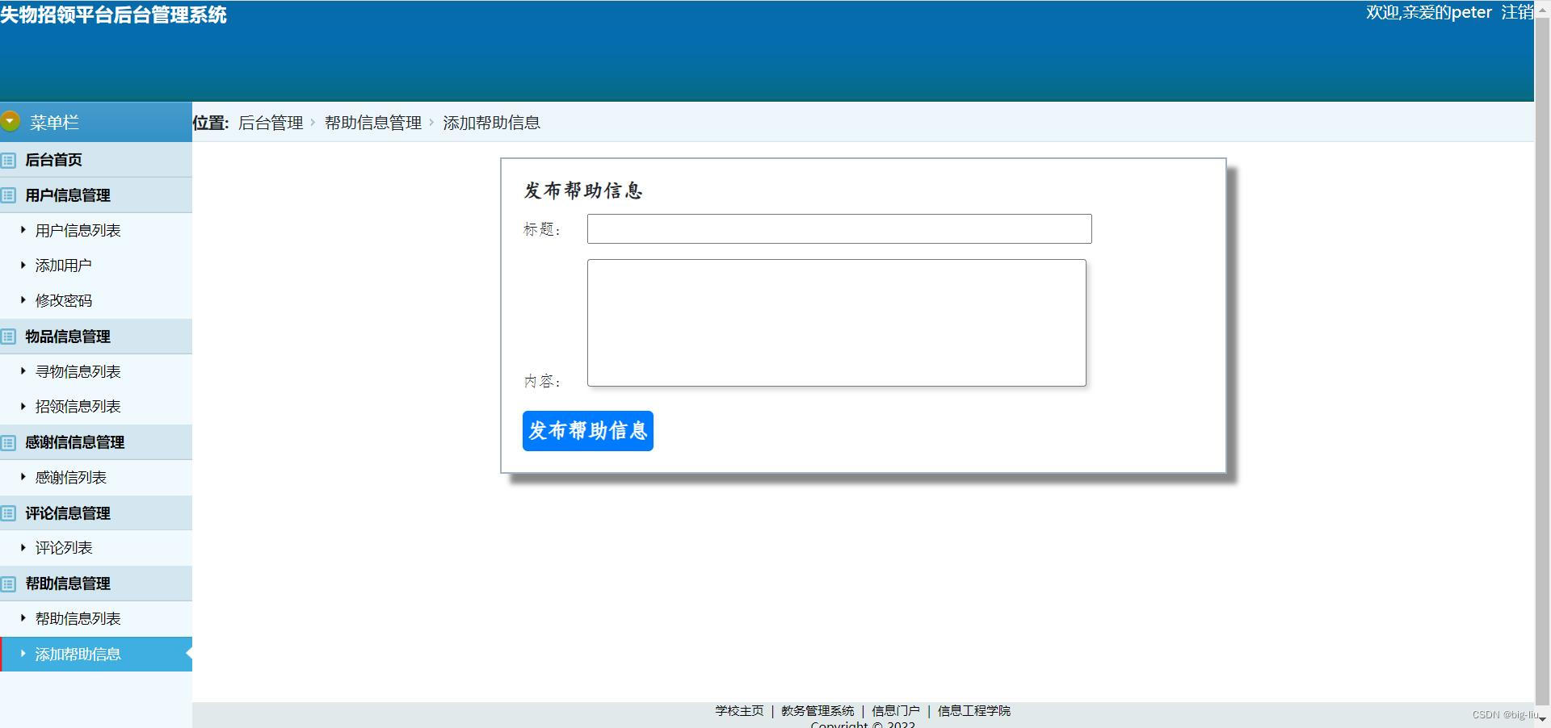The image size is (1551, 728).
Task: Open 评论列表 menu item
Action: (63, 548)
